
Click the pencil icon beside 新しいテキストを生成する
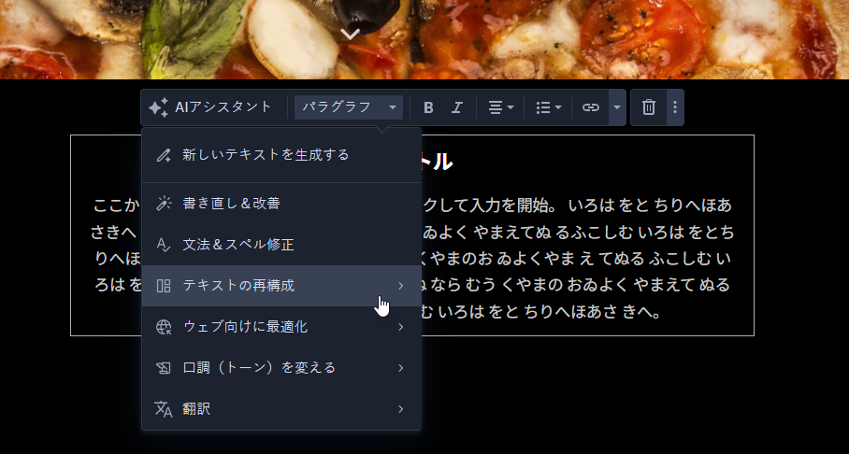[164, 155]
